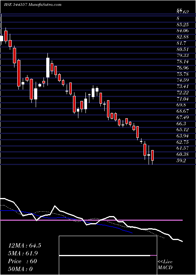Click the 'BSE 544557 MunafaSutra.com' chart title
This screenshot has height=275, width=196.
(x=33, y=5)
